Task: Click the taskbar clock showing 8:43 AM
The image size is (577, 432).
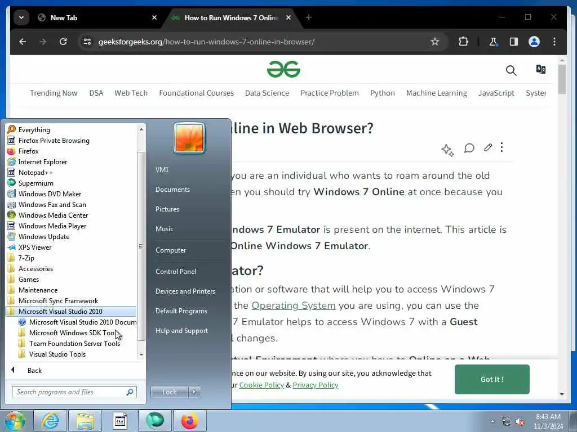Action: point(548,421)
